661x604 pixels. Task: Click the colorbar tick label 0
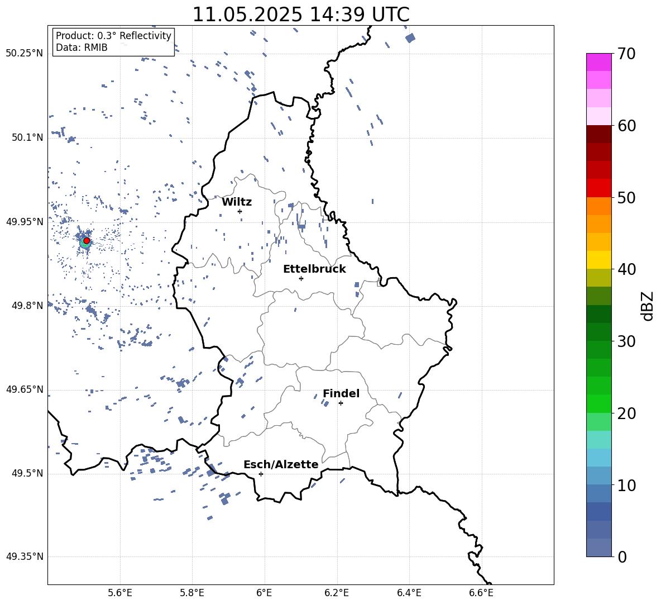[x=622, y=557]
